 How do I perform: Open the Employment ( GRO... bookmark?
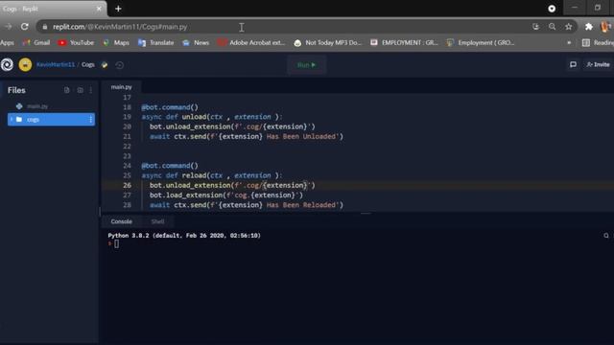(481, 42)
